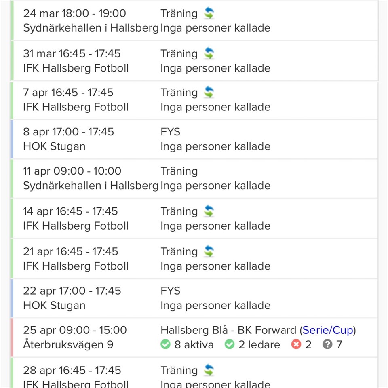388x388 pixels.
Task: Click green check icon beside 2 ledare
Action: (x=230, y=345)
